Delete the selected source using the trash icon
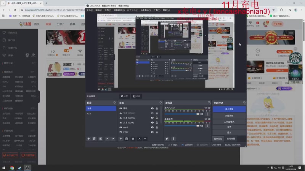The image size is (305, 171). (x=127, y=139)
